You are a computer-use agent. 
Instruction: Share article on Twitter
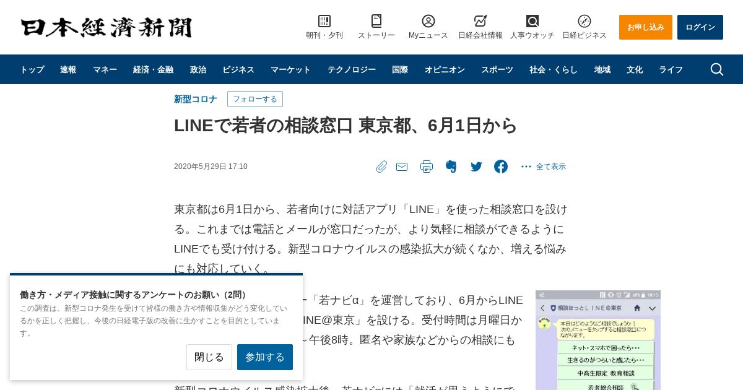tap(476, 167)
